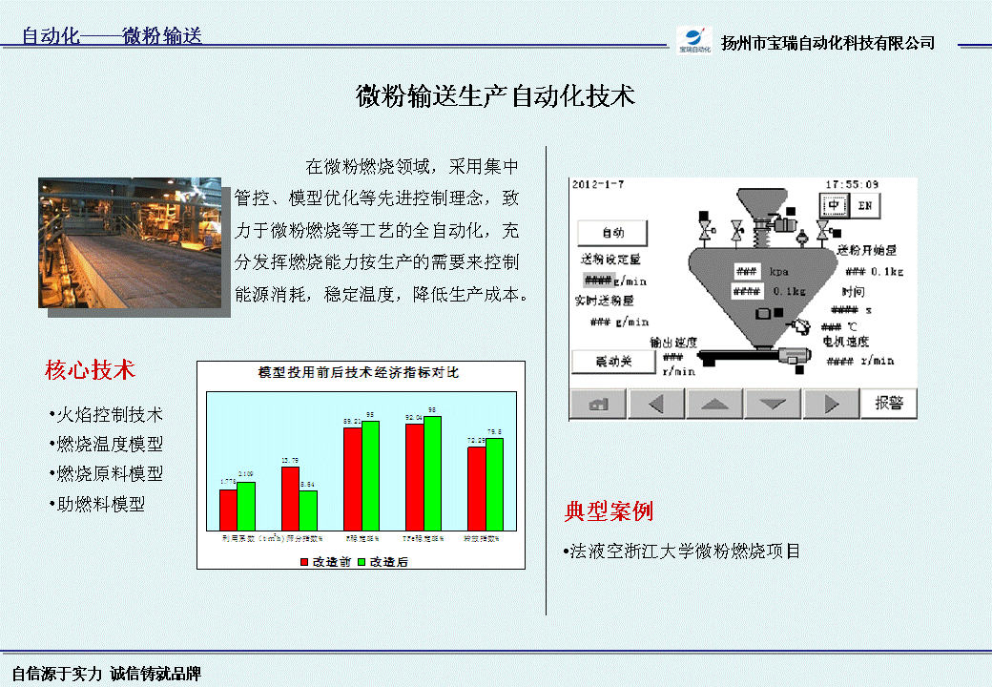992x687 pixels.
Task: Click the 送粉设定量 g/min setpoint field
Action: [597, 281]
